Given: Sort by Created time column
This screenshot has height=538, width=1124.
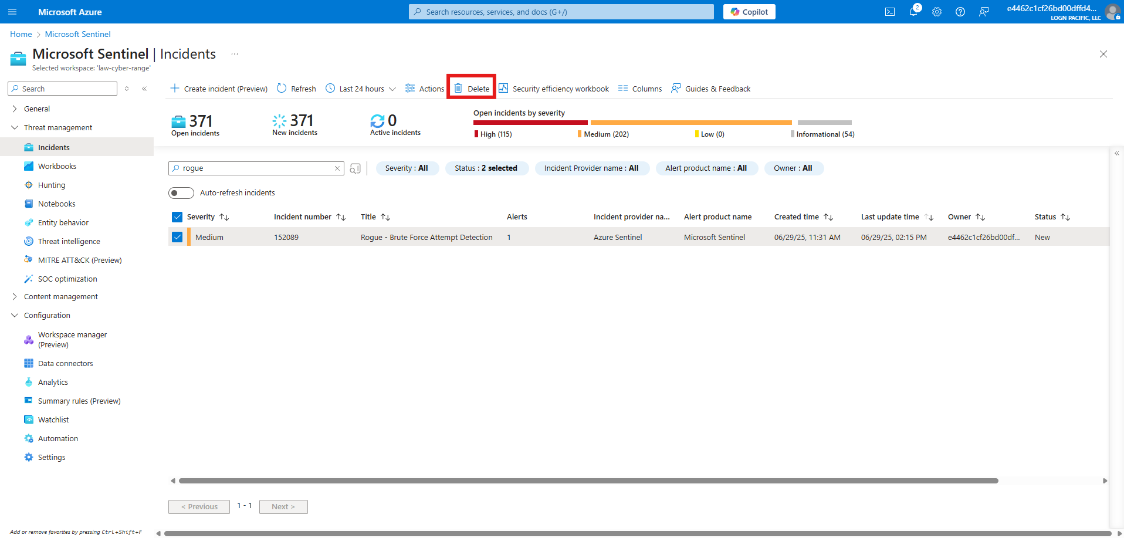Looking at the screenshot, I should click(804, 217).
